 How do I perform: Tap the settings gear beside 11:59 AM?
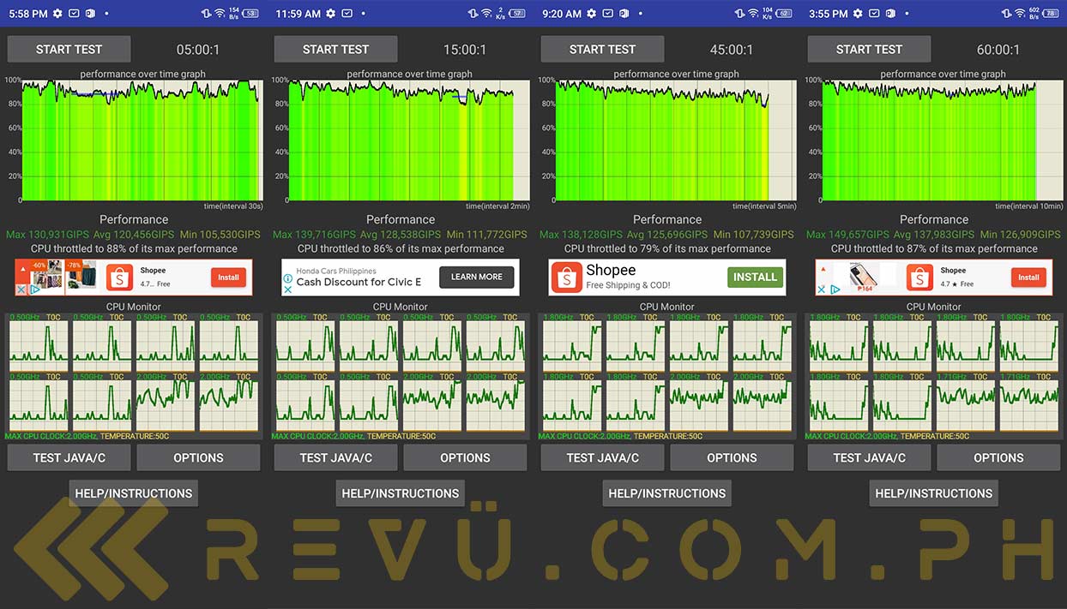coord(331,14)
